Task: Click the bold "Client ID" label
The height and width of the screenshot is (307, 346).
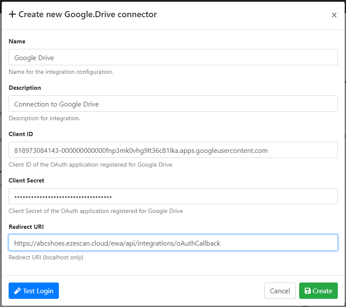Action: coord(21,134)
